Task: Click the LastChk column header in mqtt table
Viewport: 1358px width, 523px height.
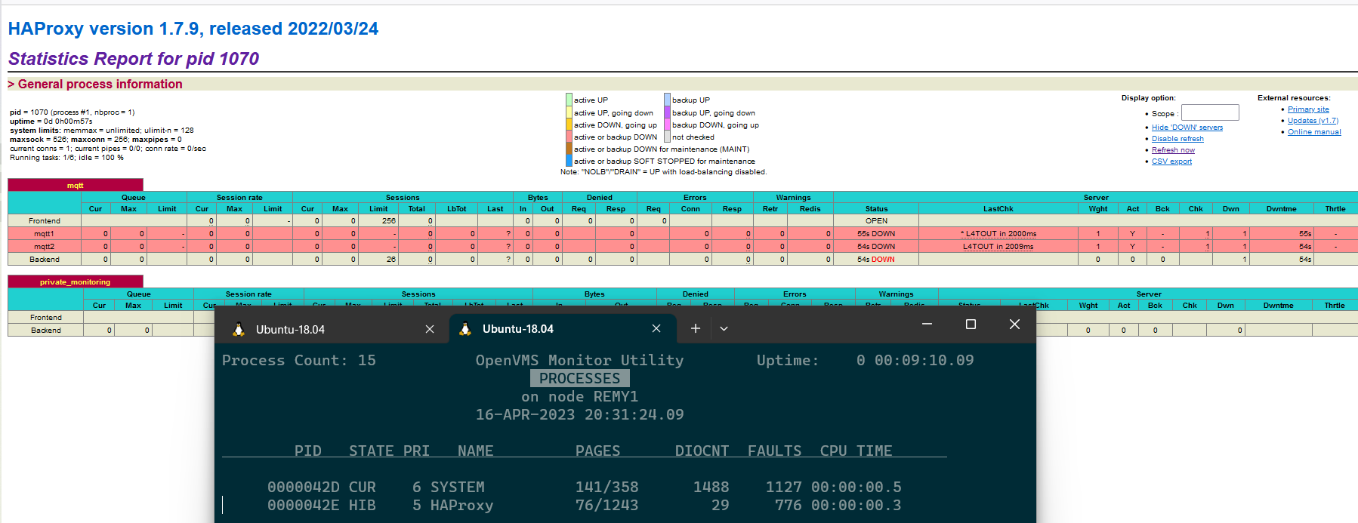Action: point(998,209)
